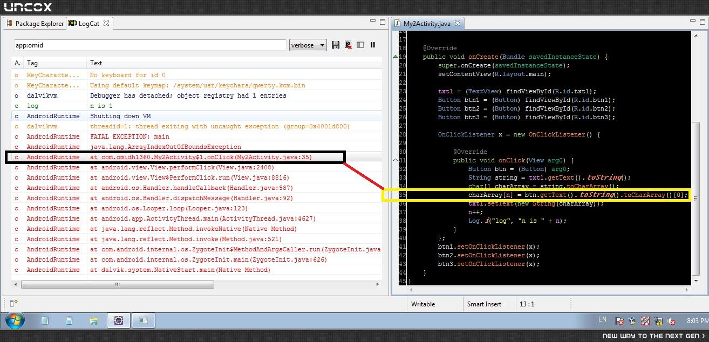
Task: Toggle the LogCat saved filters view
Action: point(360,45)
